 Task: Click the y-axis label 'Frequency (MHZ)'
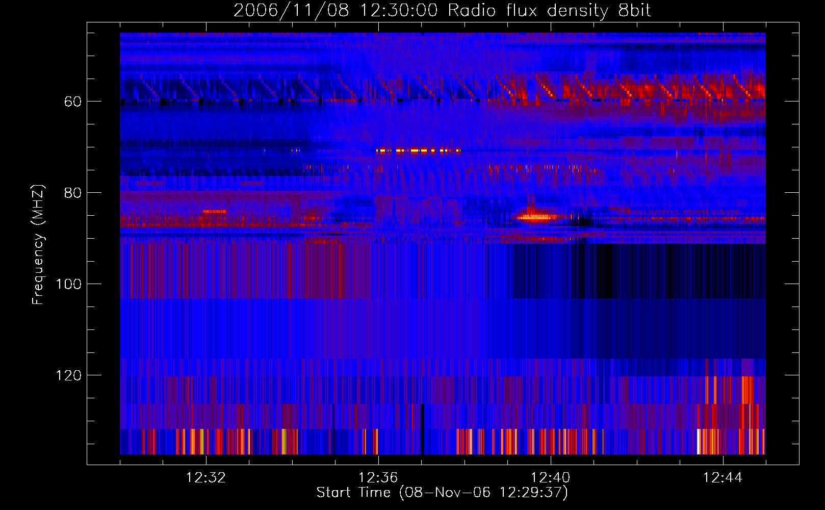coord(38,245)
